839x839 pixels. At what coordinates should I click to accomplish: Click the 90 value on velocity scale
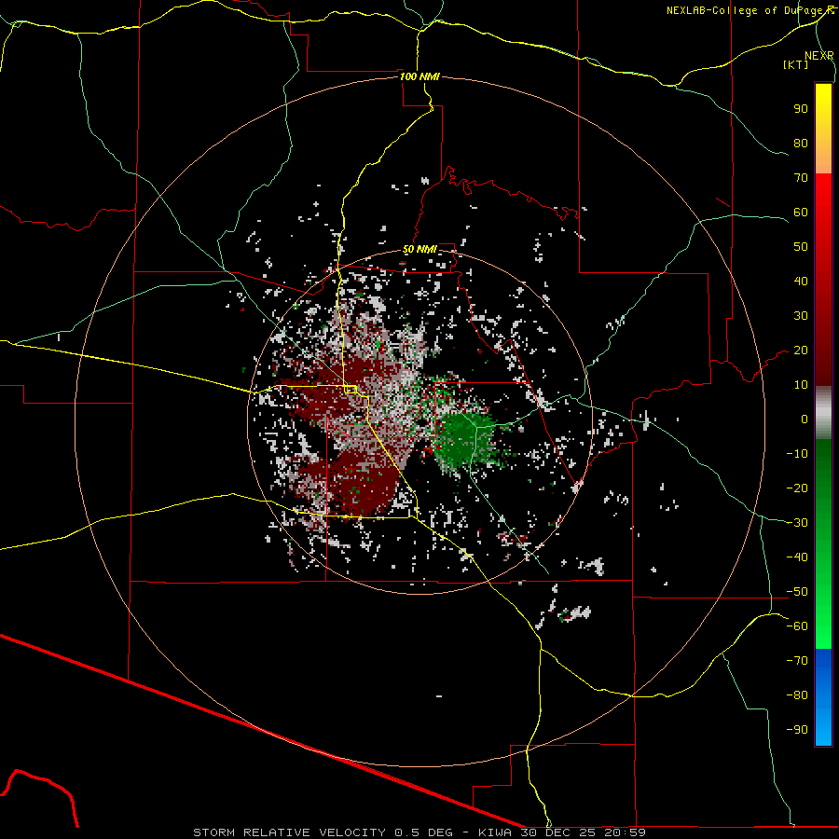click(801, 109)
